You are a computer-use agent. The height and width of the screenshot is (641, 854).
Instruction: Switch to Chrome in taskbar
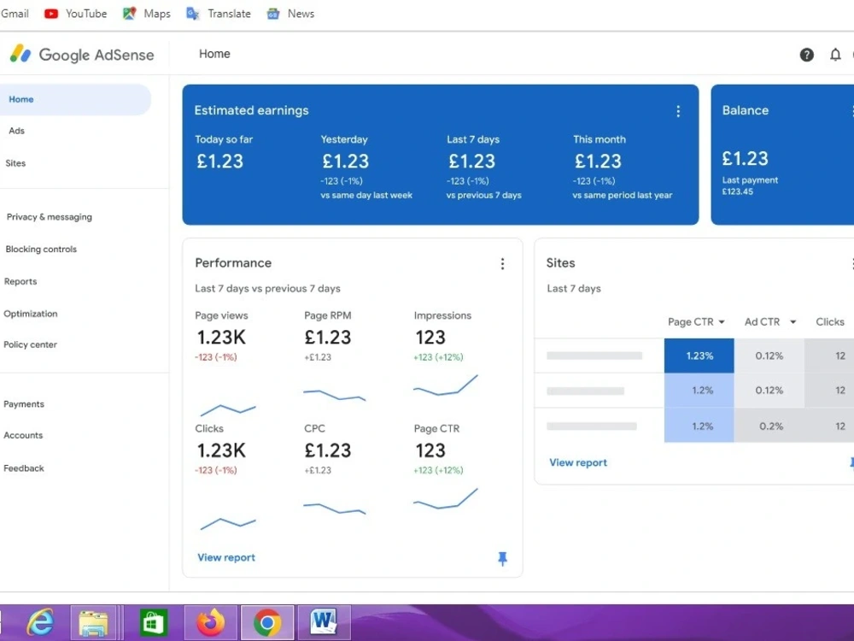[267, 622]
